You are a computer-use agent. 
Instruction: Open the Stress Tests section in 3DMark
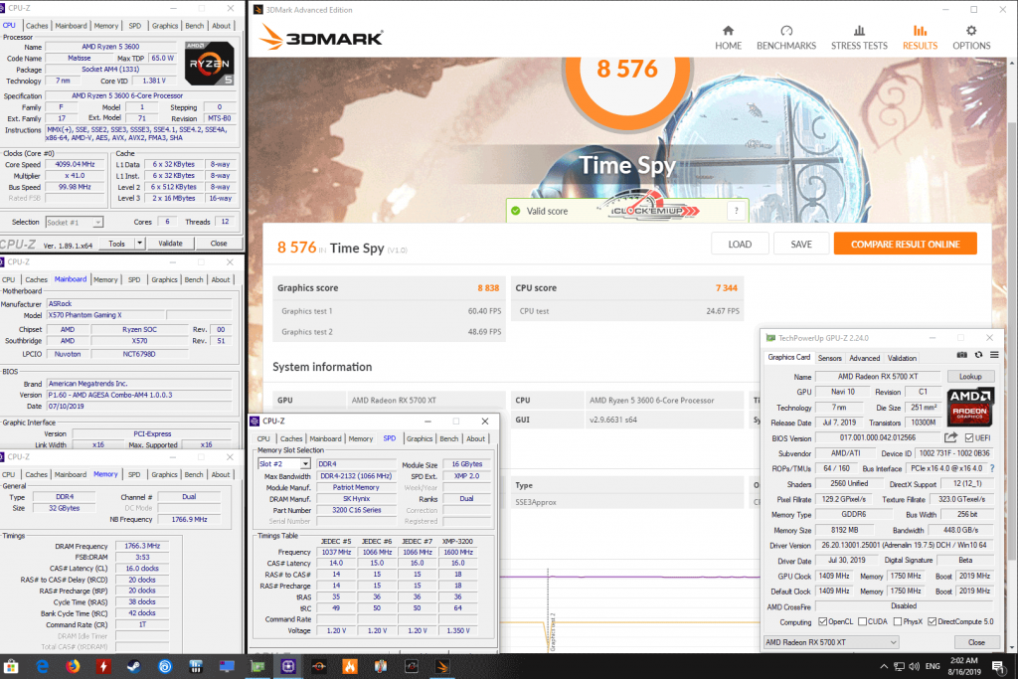(859, 37)
